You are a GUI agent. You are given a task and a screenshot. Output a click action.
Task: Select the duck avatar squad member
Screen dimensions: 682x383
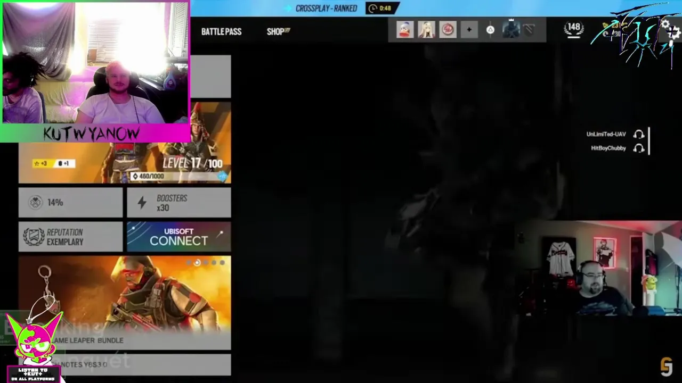405,30
